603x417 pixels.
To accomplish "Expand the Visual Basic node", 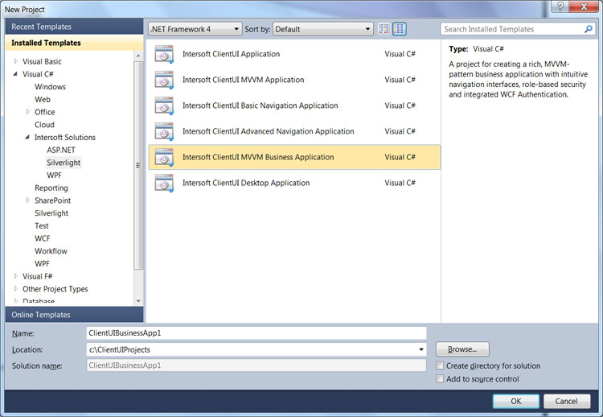I will click(x=16, y=61).
